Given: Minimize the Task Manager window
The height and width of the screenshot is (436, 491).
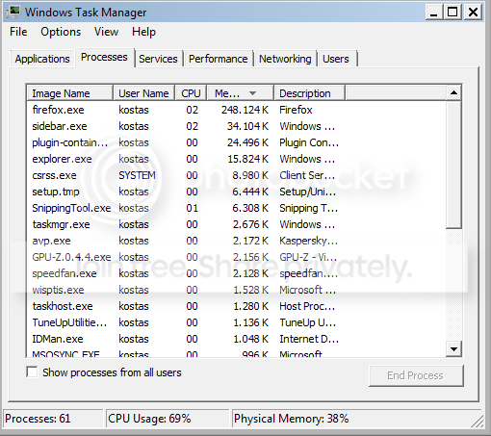Looking at the screenshot, I should click(x=434, y=13).
